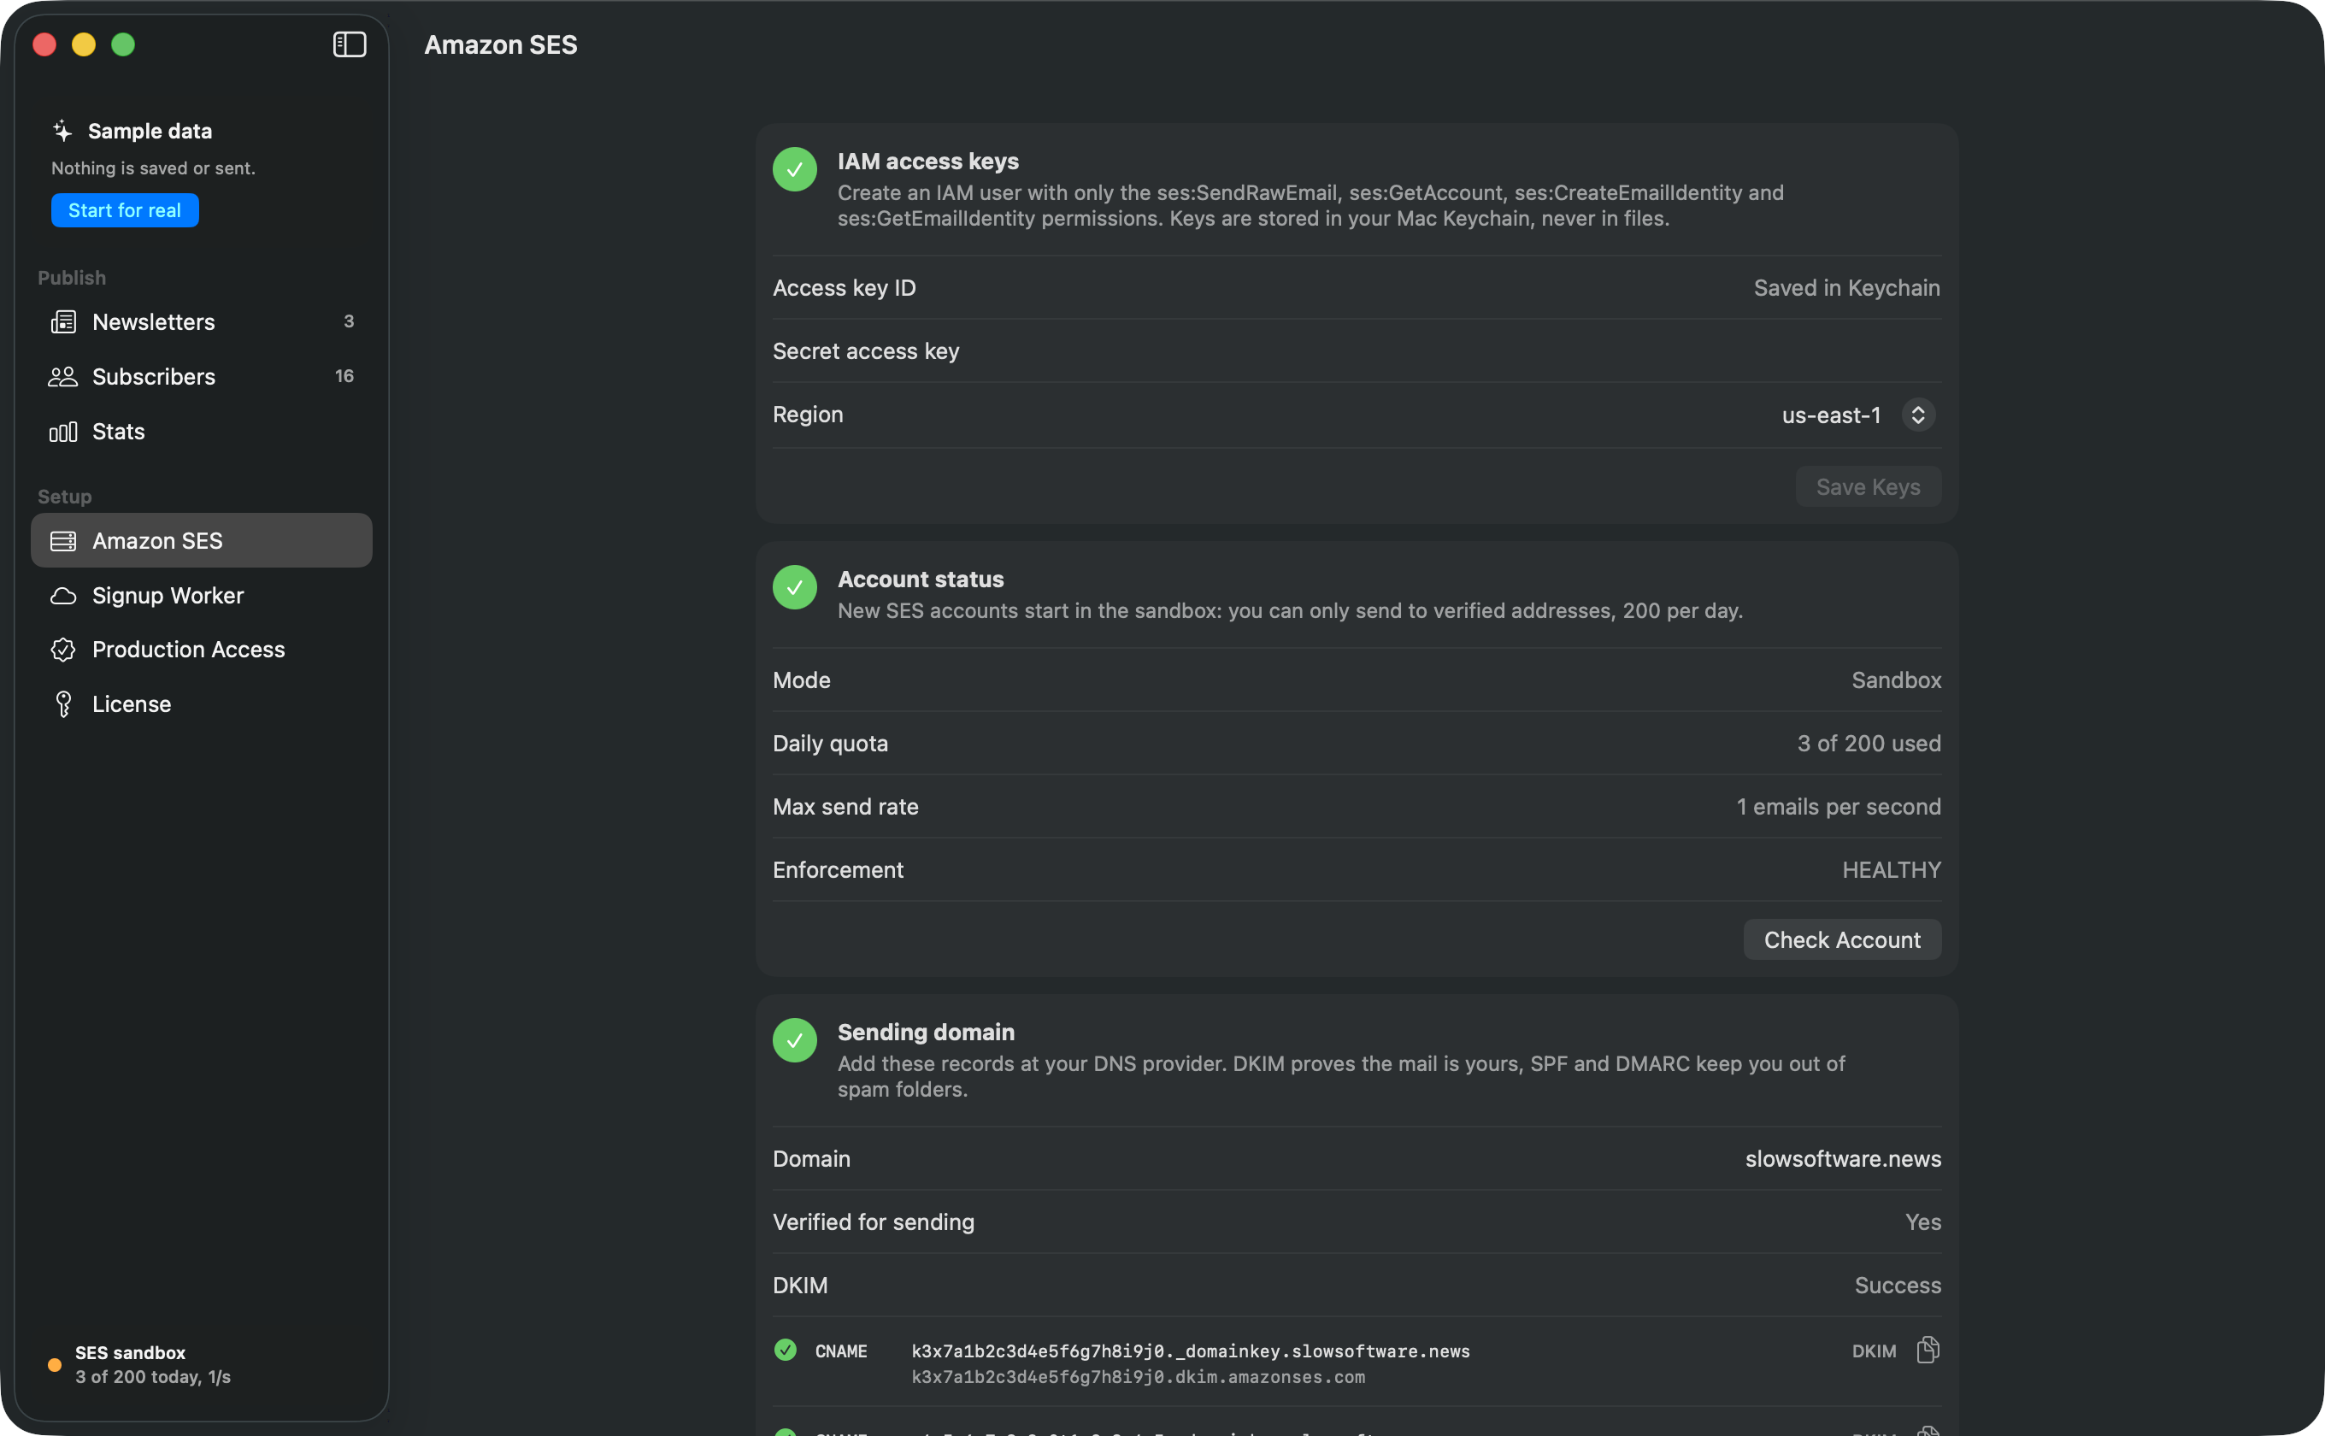Viewport: 2325px width, 1436px height.
Task: Click the Newsletters sidebar icon
Action: 62,322
